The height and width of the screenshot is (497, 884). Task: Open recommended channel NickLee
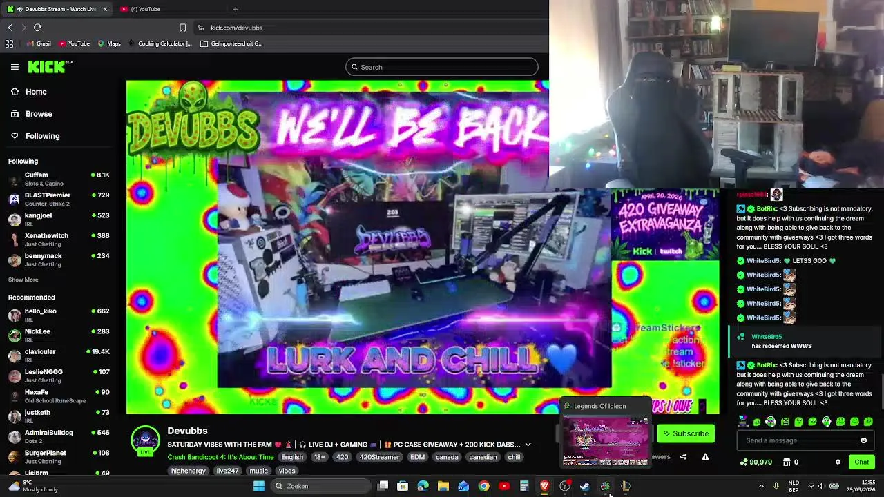click(59, 335)
